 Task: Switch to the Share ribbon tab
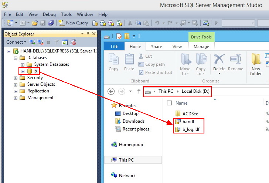point(156,47)
